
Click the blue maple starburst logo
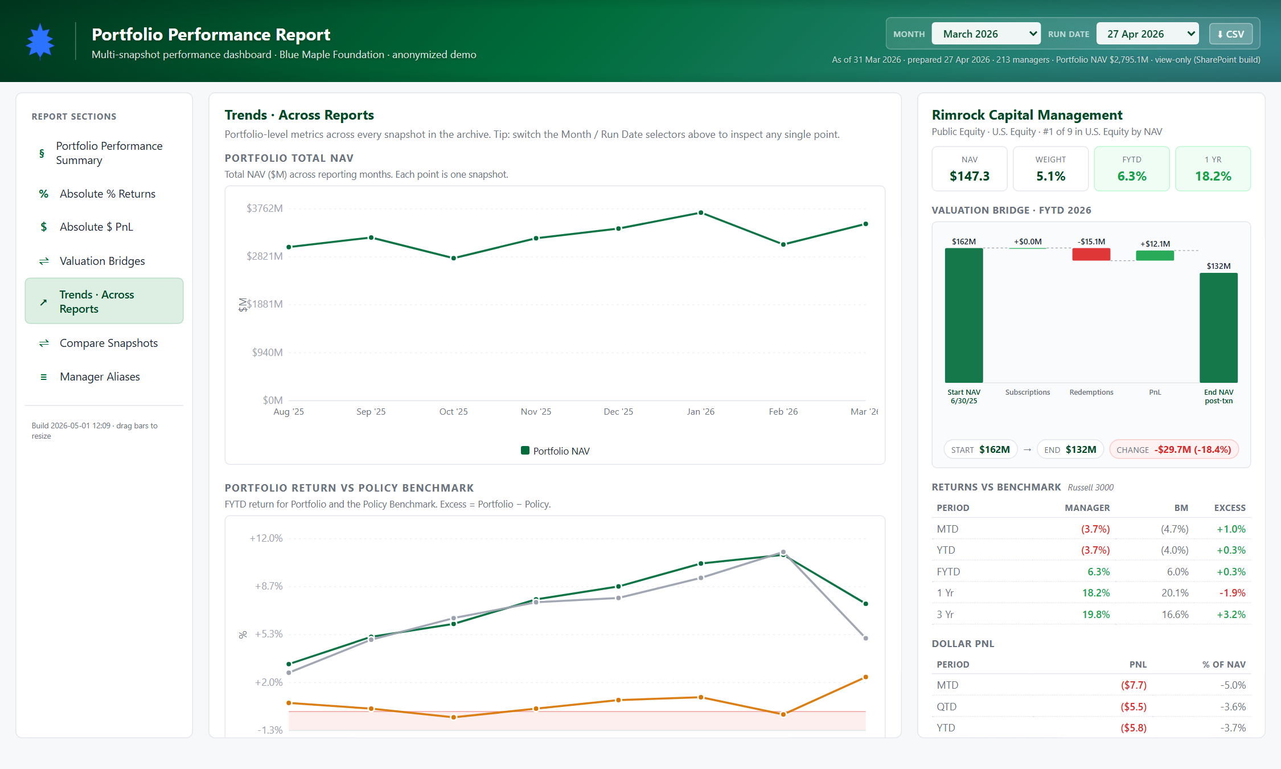coord(40,41)
